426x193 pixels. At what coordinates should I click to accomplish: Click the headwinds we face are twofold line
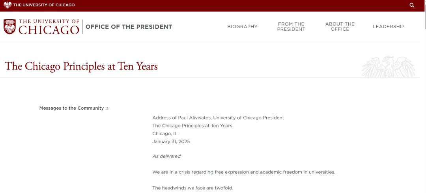pyautogui.click(x=193, y=188)
